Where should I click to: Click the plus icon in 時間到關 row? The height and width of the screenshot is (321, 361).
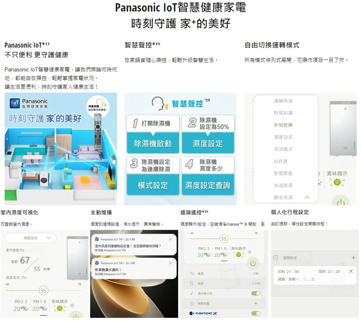(256, 304)
